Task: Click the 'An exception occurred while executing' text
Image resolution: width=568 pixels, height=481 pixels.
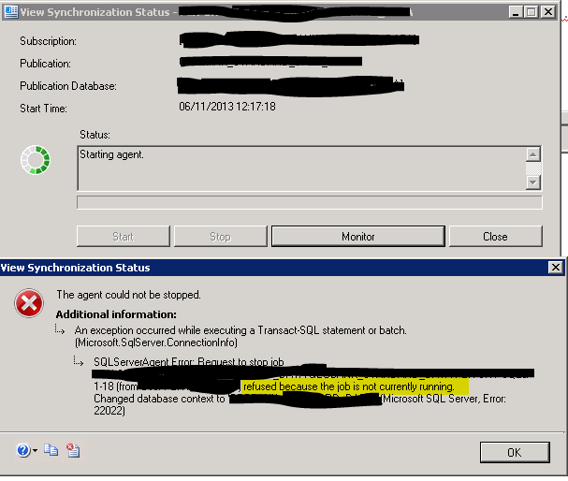Action: pyautogui.click(x=240, y=330)
